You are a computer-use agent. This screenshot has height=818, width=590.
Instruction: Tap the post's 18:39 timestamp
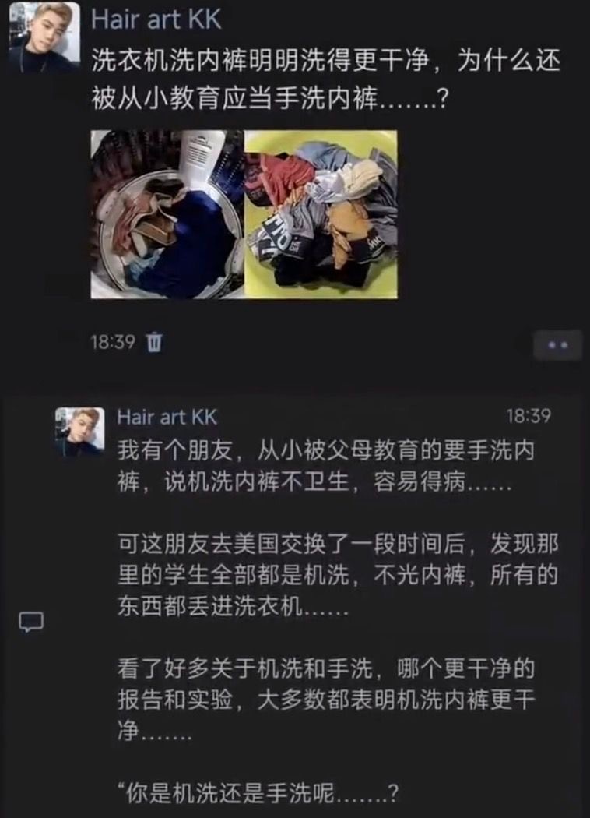[x=113, y=342]
